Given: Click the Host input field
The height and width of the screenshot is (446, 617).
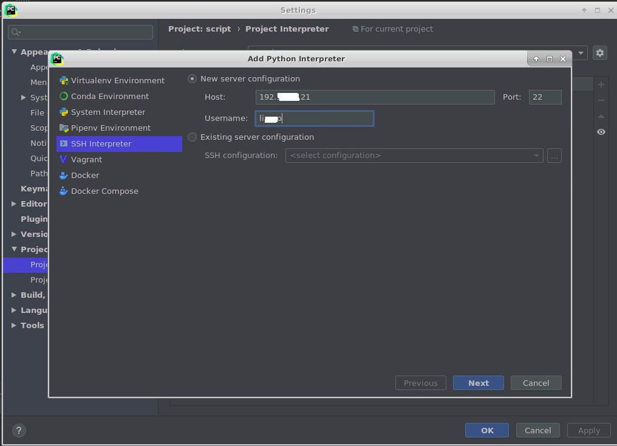Looking at the screenshot, I should tap(375, 97).
